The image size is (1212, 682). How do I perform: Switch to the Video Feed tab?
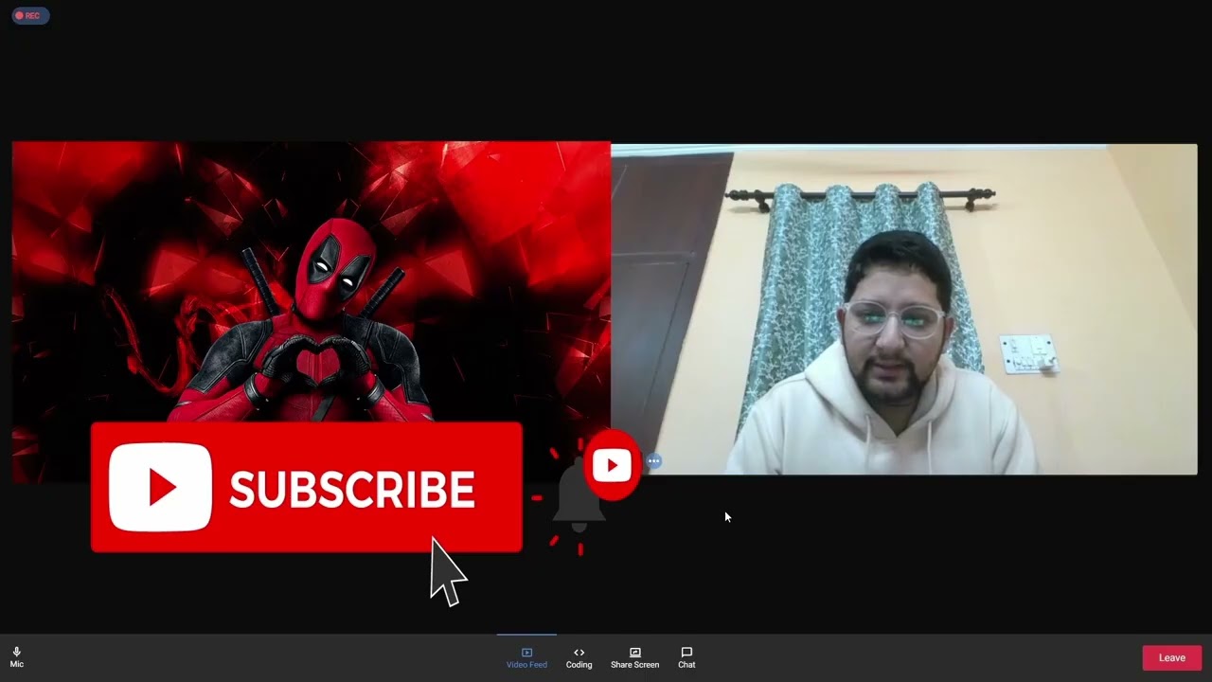coord(526,657)
